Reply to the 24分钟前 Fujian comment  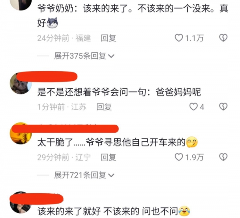(108, 38)
